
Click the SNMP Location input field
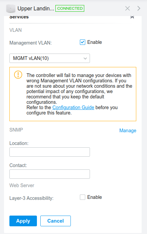tap(50, 152)
